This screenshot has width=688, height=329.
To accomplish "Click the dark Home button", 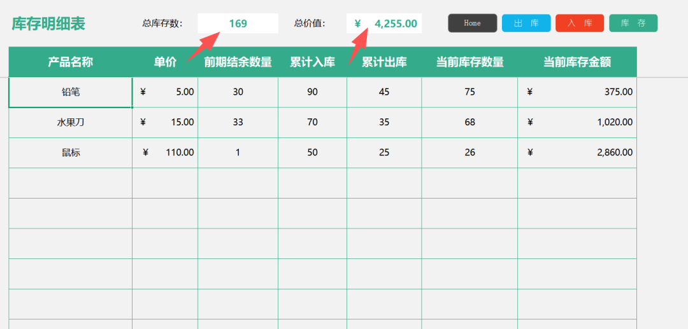I will click(x=472, y=24).
